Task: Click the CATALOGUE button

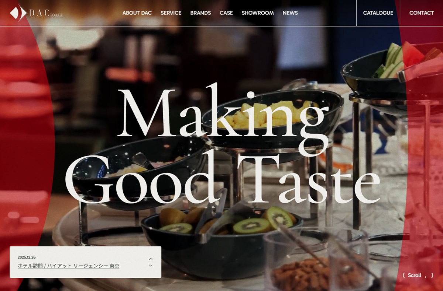Action: (x=378, y=13)
